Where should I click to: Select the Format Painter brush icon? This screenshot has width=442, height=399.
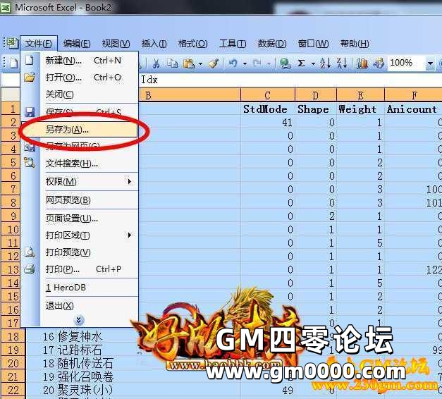213,63
